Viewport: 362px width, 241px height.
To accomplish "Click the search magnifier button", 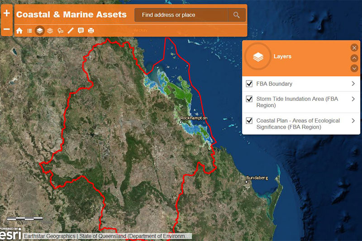I will (236, 15).
